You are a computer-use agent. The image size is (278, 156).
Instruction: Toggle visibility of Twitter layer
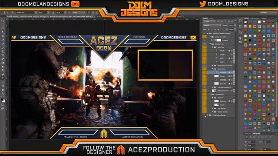tap(205, 76)
